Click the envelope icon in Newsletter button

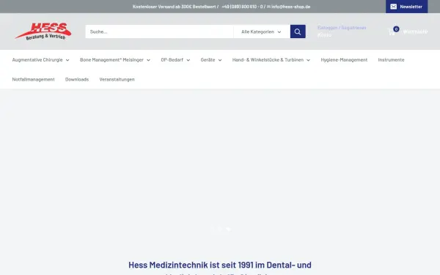(x=393, y=7)
